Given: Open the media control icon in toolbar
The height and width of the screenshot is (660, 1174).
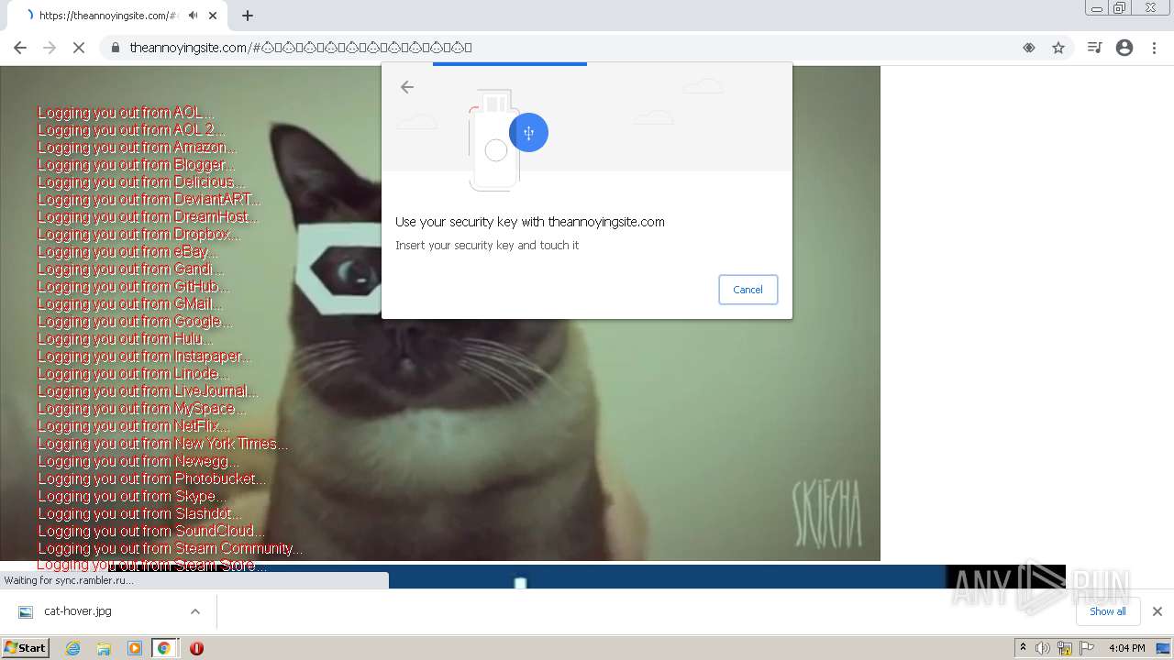Looking at the screenshot, I should (1094, 48).
